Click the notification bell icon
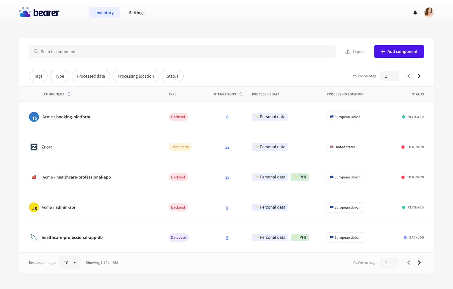The height and width of the screenshot is (289, 453). pos(415,13)
